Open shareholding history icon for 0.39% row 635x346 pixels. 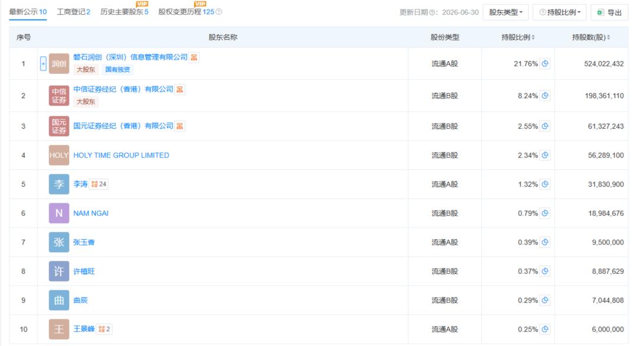click(545, 242)
